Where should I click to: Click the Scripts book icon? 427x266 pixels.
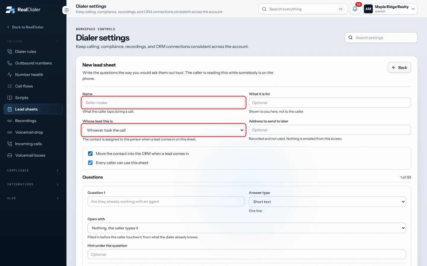click(10, 98)
